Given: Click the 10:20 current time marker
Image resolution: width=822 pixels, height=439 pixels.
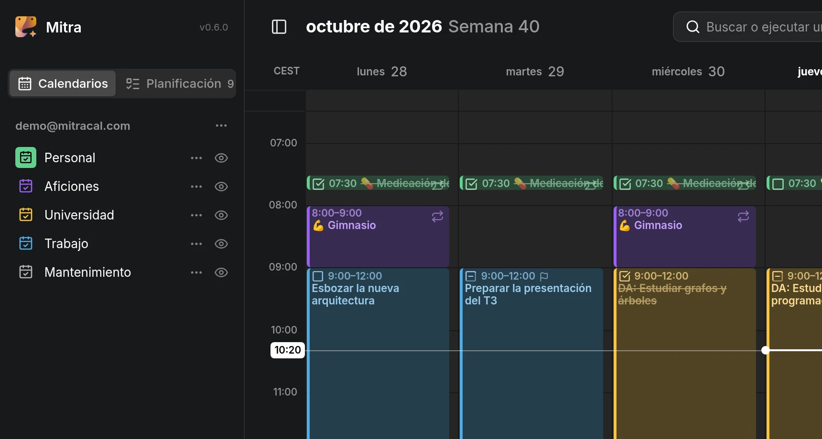Looking at the screenshot, I should tap(288, 350).
